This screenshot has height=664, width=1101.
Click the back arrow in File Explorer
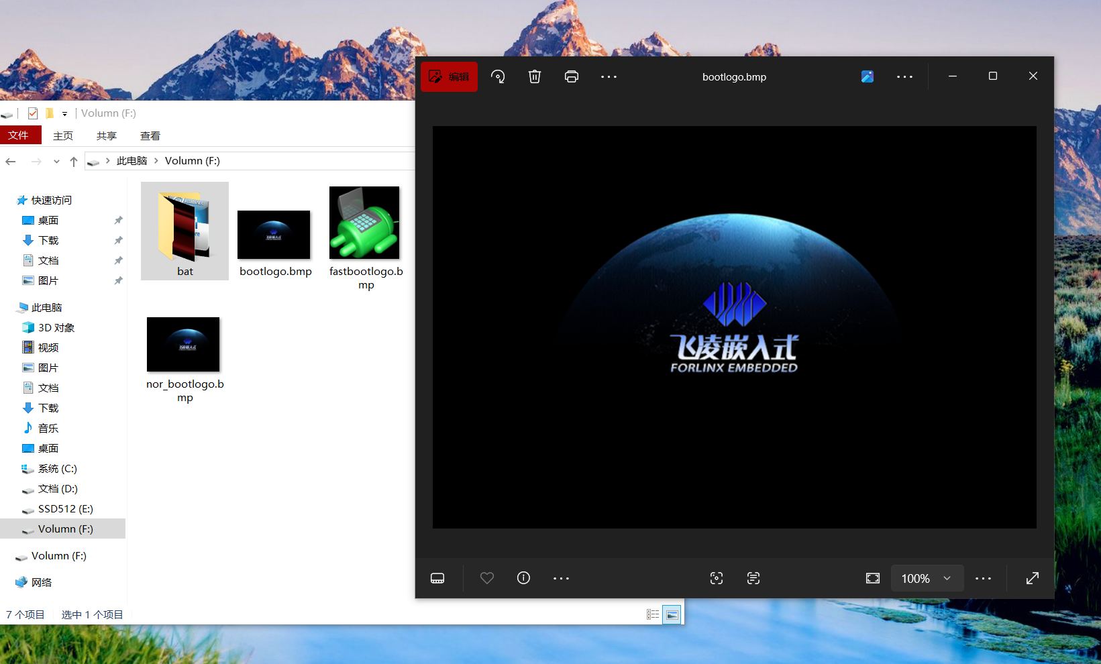point(11,161)
